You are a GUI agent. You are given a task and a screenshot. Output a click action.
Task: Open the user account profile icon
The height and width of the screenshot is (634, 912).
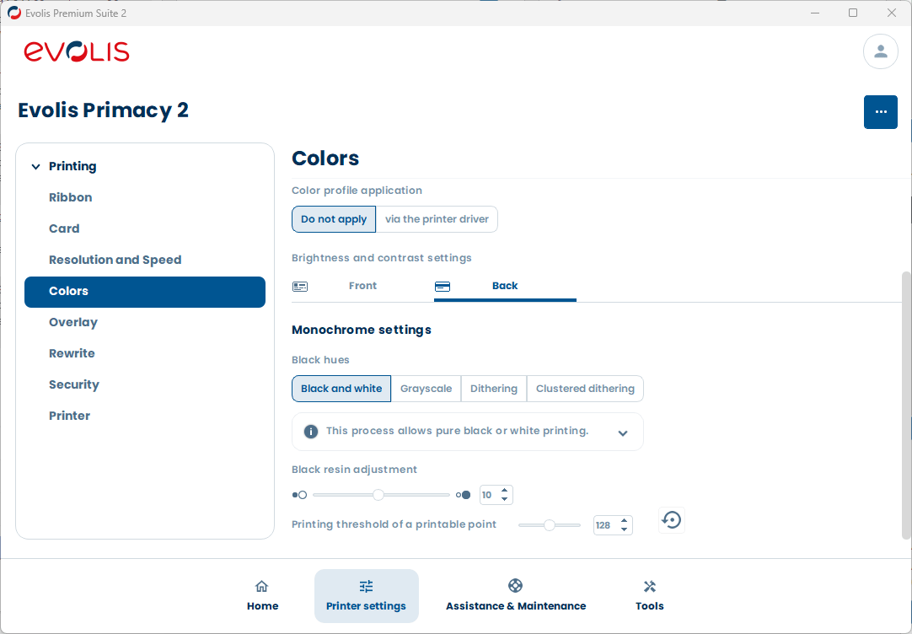(880, 51)
